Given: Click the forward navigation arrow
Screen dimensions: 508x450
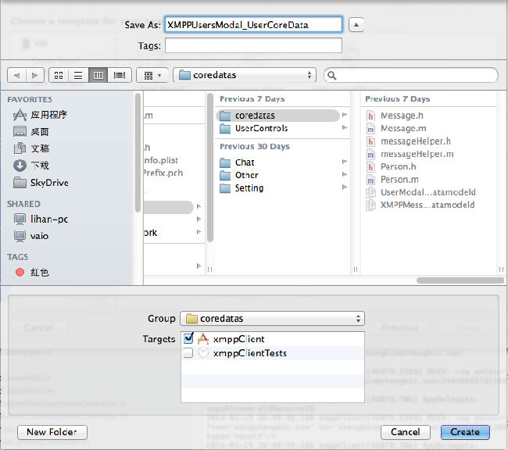Looking at the screenshot, I should click(x=35, y=75).
